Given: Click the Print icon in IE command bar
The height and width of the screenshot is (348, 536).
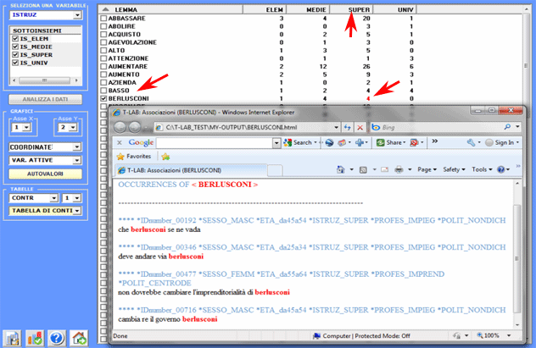Looking at the screenshot, I should tap(399, 169).
